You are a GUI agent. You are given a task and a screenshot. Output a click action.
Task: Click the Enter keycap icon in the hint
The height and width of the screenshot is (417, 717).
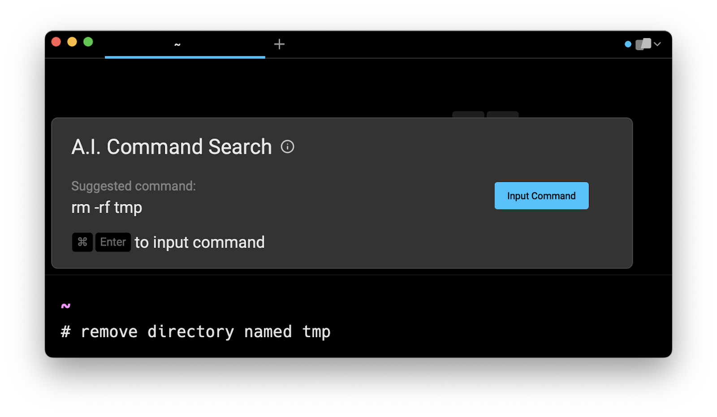tap(112, 242)
